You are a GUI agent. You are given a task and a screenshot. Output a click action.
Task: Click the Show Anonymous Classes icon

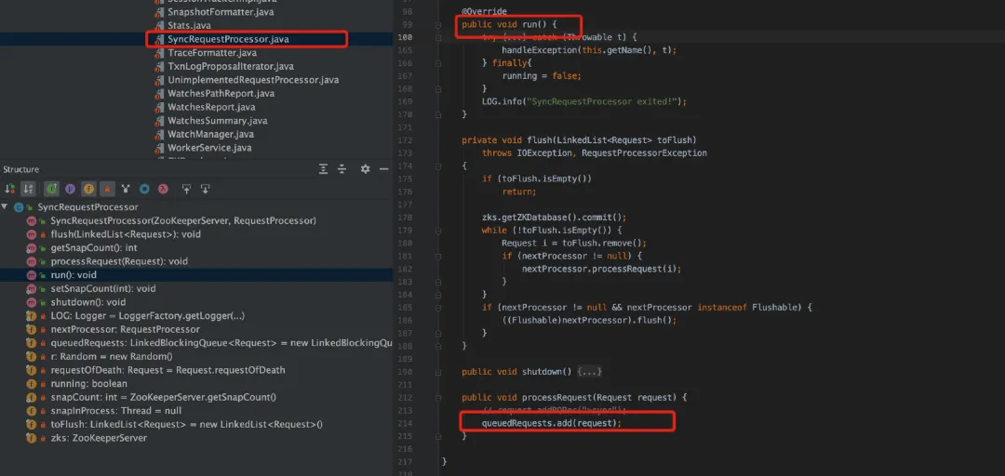click(145, 189)
